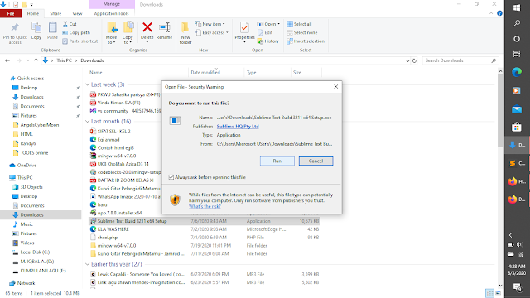This screenshot has width=530, height=298.
Task: Switch to the View tab
Action: tap(77, 13)
